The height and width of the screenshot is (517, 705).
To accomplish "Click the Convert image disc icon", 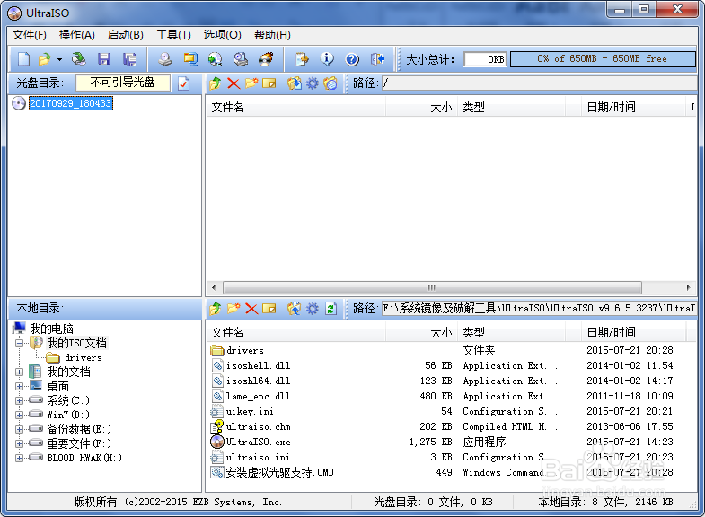I will click(215, 59).
